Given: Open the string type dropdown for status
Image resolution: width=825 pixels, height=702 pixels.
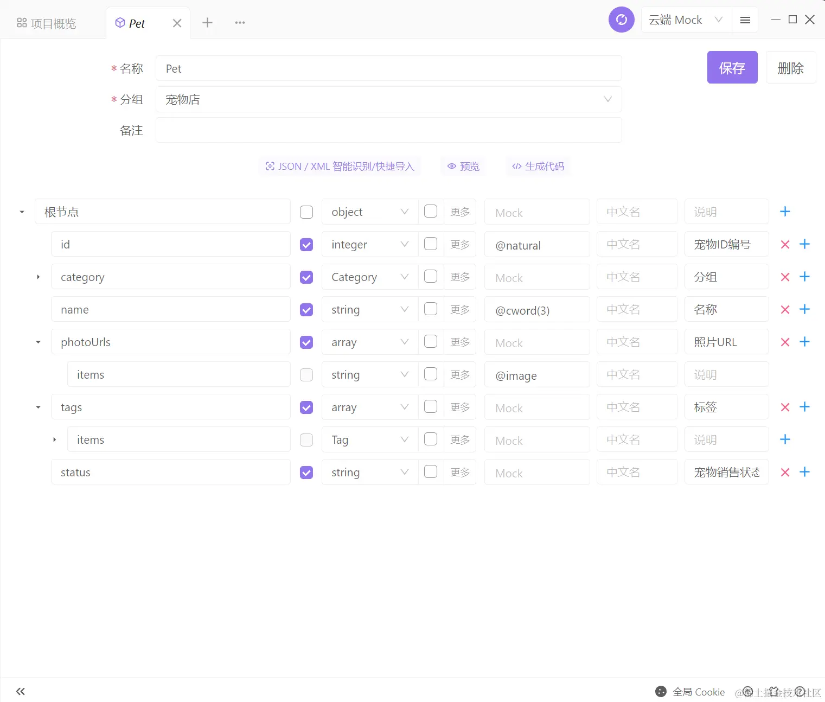Looking at the screenshot, I should [x=370, y=472].
